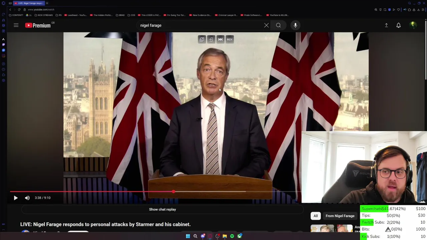The image size is (427, 240).
Task: Toggle the RGX overlay button
Action: pyautogui.click(x=230, y=39)
